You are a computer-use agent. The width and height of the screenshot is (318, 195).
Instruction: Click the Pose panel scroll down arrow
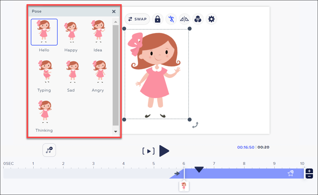click(x=116, y=132)
